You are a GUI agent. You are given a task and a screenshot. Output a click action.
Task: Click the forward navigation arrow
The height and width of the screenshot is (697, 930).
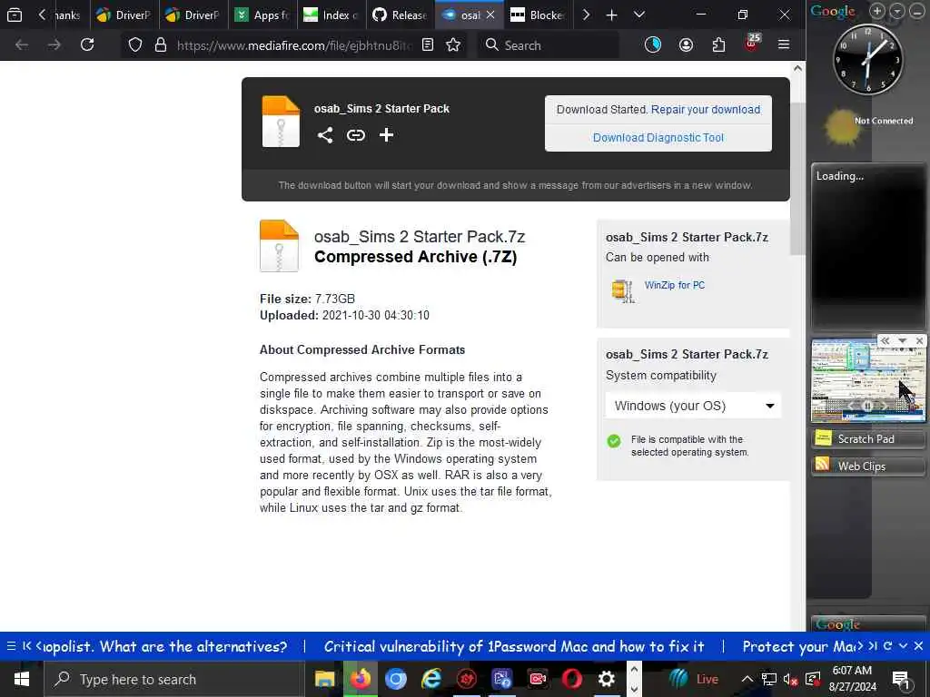click(54, 44)
